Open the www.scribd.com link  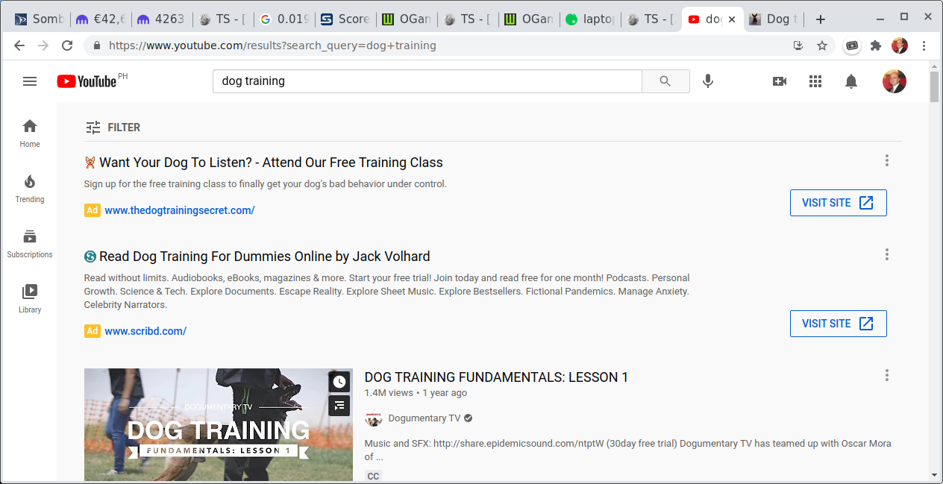coord(145,331)
